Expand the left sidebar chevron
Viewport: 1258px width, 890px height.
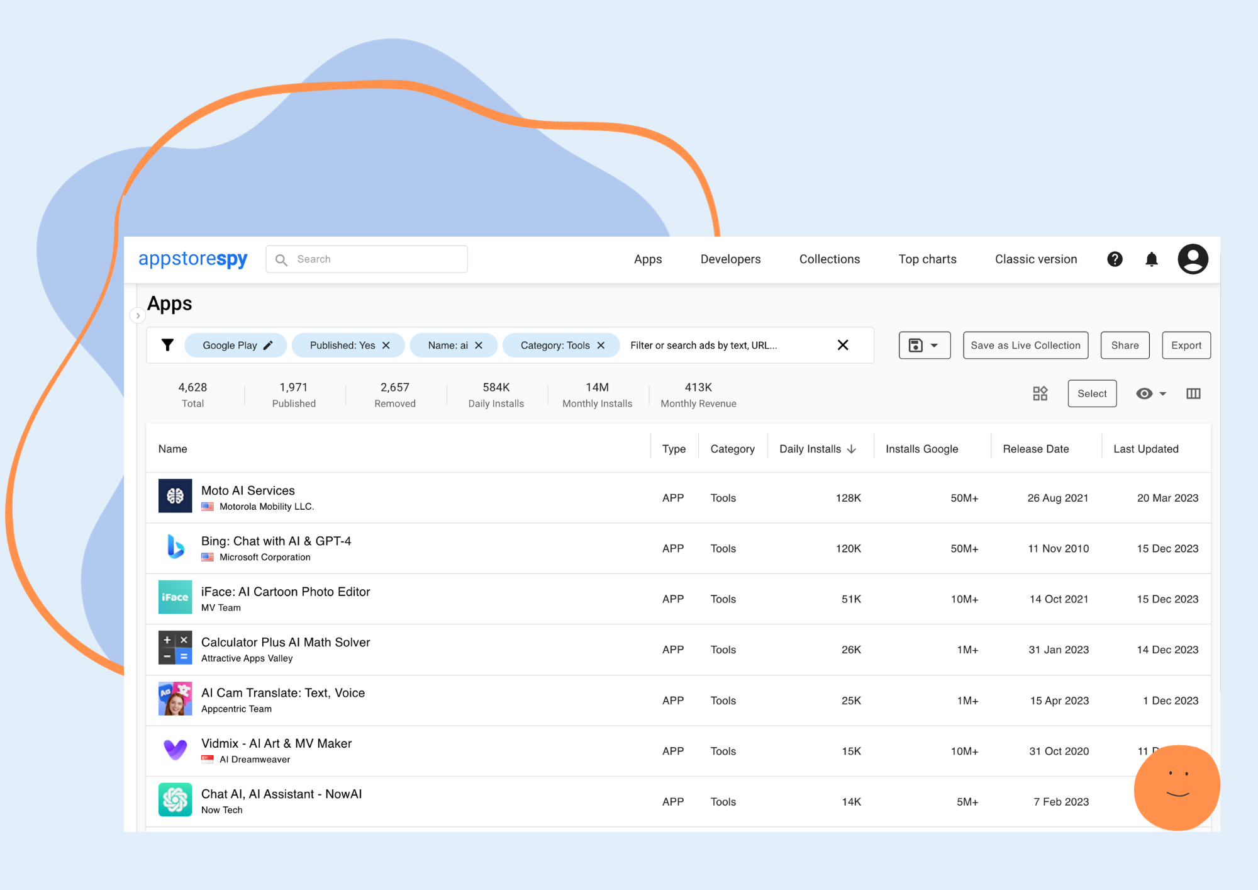tap(138, 315)
